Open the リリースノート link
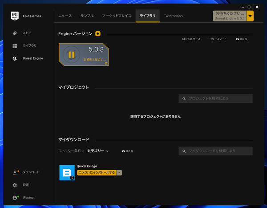The width and height of the screenshot is (267, 208). pos(218,39)
